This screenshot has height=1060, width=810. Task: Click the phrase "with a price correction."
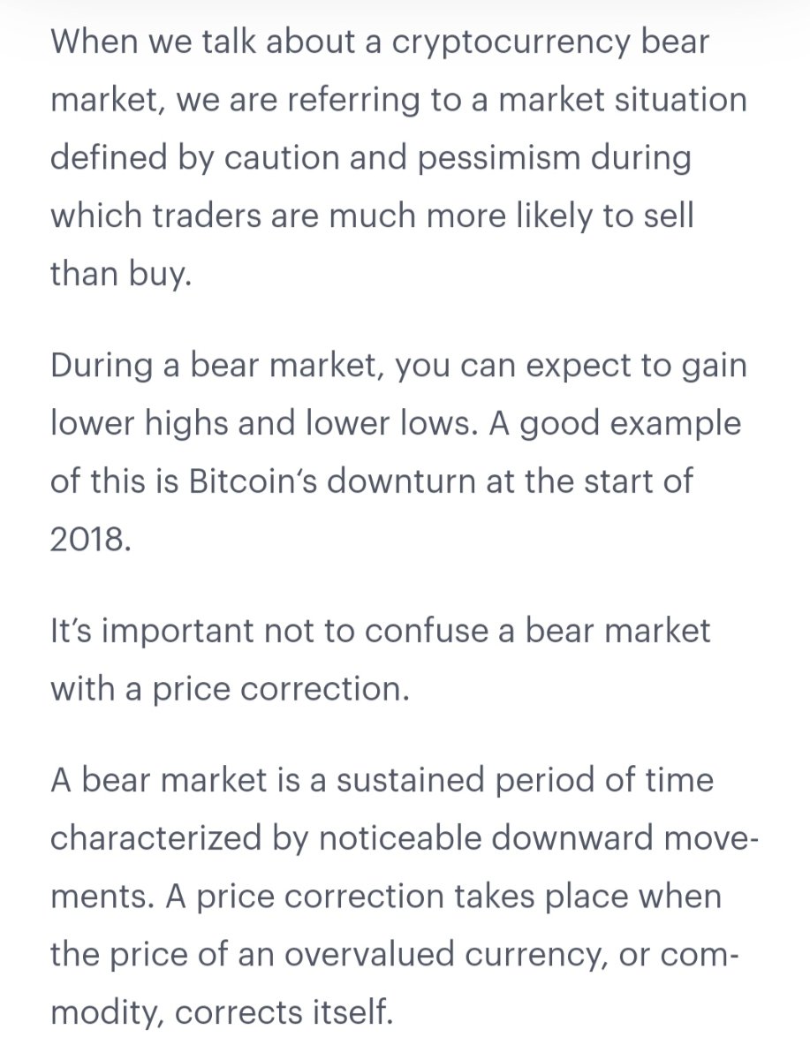pos(230,689)
